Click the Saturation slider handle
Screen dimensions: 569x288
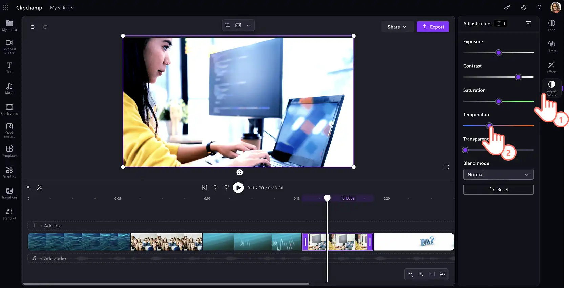(x=499, y=101)
